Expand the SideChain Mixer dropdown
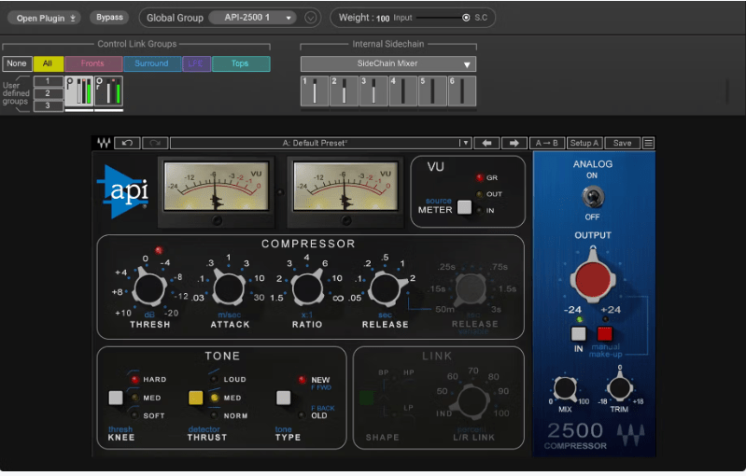This screenshot has width=746, height=476. [x=388, y=63]
